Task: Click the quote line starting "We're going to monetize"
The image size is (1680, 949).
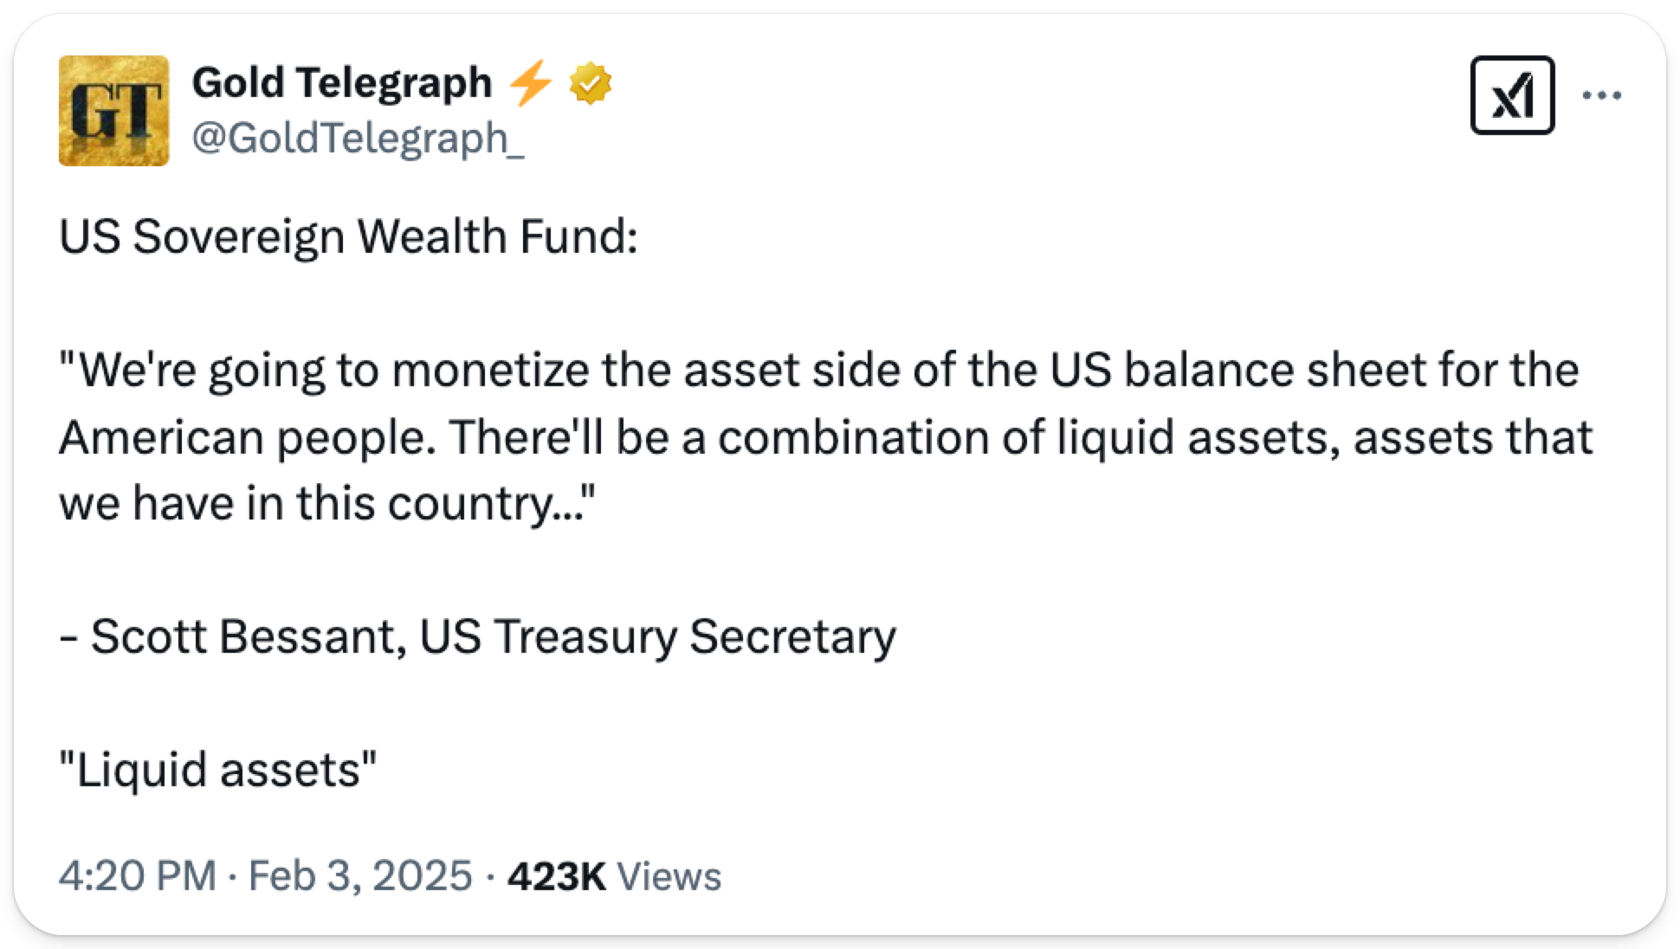Action: 818,370
